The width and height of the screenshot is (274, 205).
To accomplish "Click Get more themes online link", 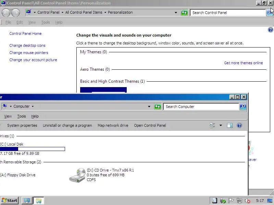I will tap(244, 63).
